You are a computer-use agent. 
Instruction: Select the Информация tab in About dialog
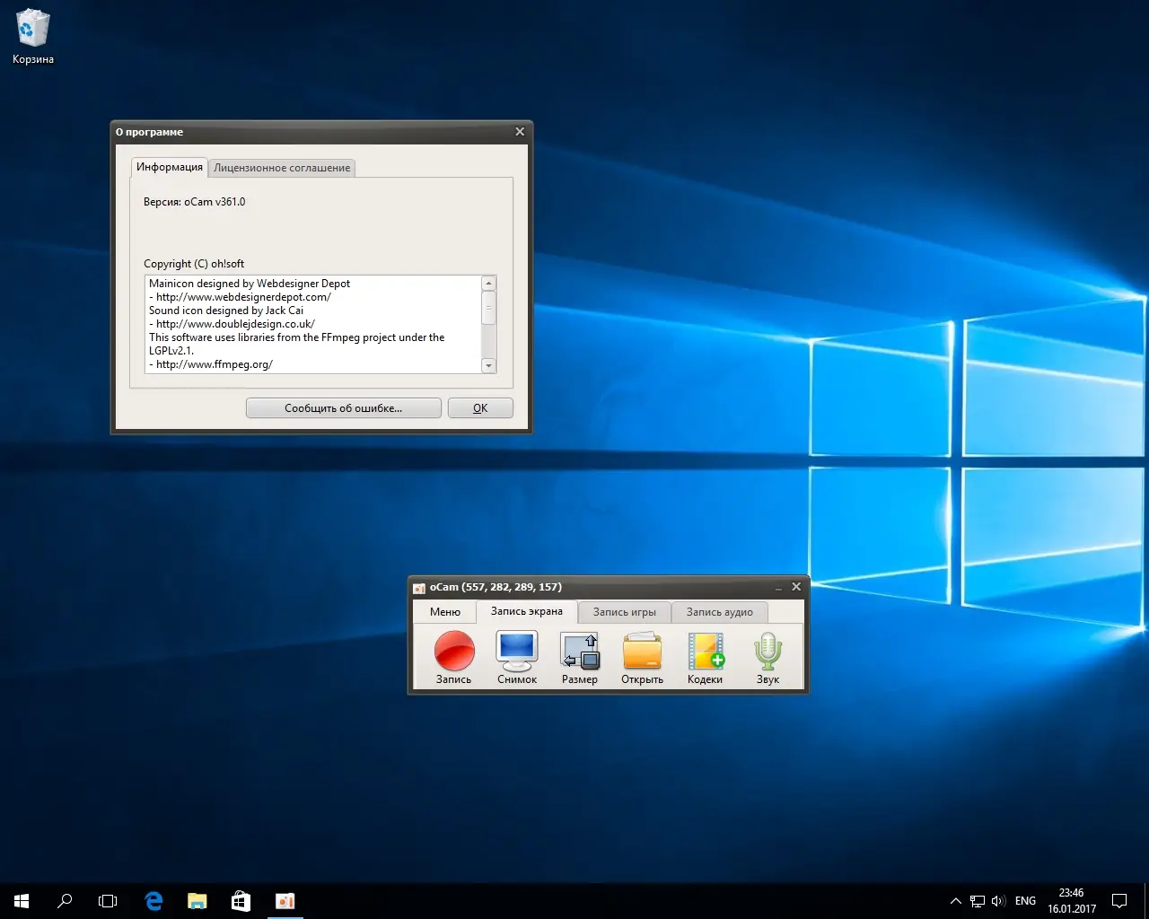coord(170,167)
